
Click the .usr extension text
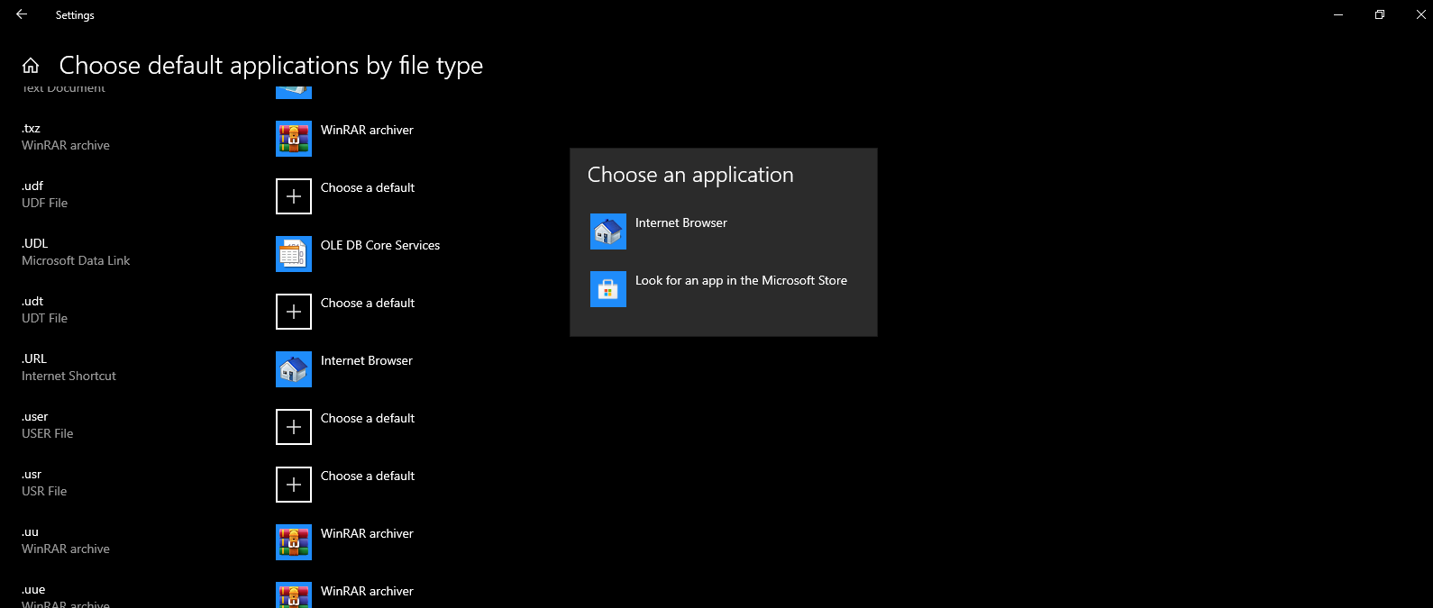click(x=32, y=474)
